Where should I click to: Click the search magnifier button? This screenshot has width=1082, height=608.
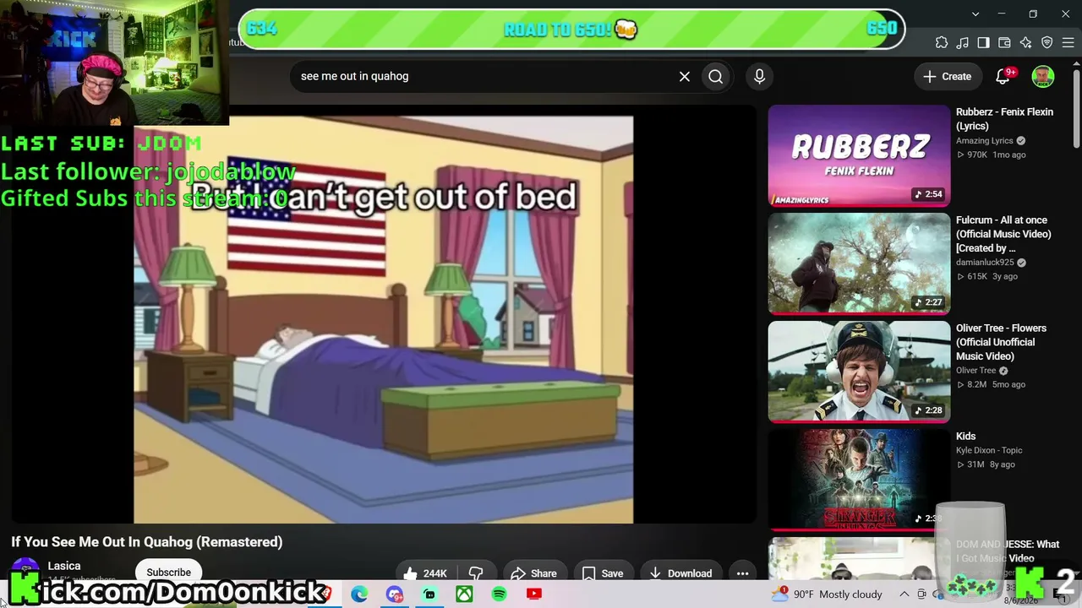716,76
